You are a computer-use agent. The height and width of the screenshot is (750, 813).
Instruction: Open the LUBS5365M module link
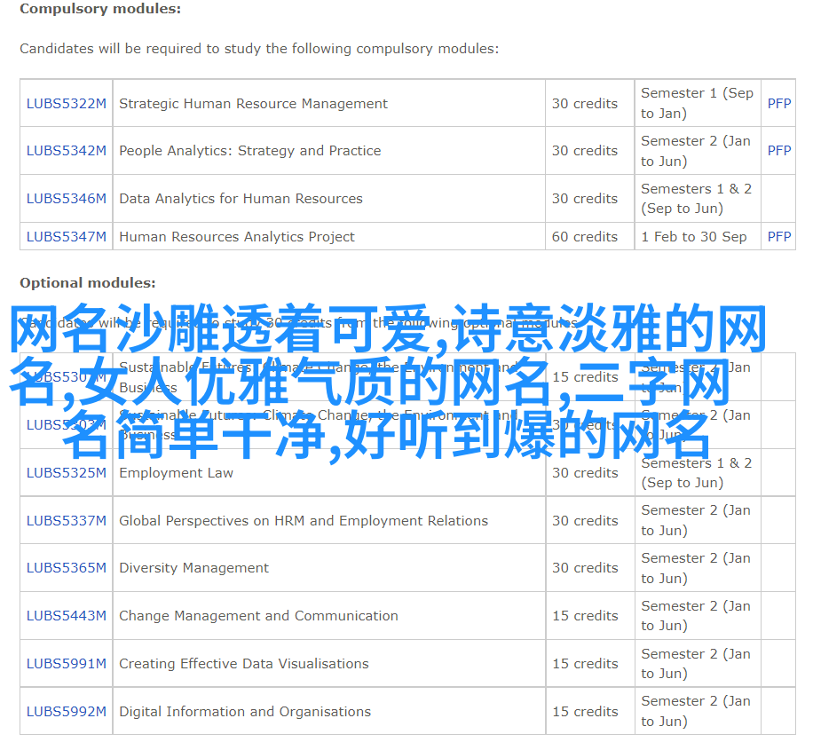click(67, 568)
